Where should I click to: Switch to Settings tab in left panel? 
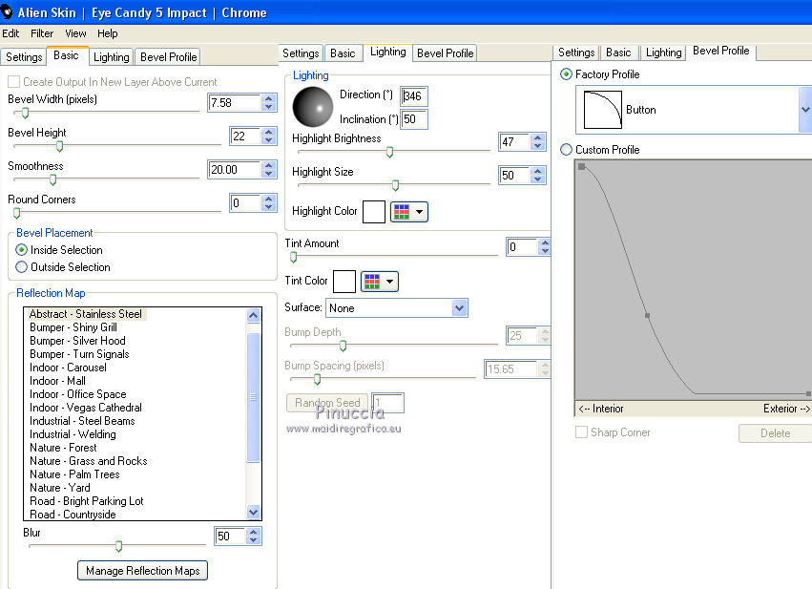click(24, 57)
